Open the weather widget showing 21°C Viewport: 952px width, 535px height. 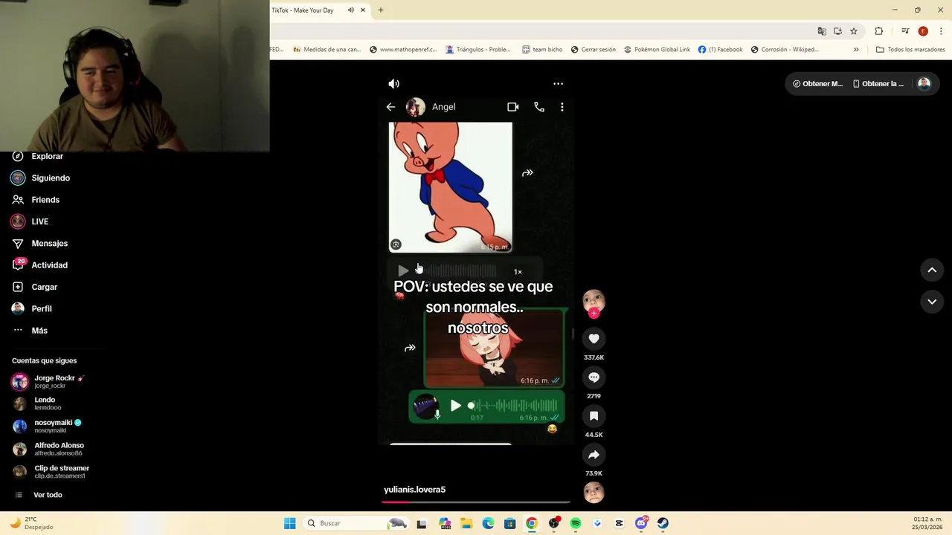(x=31, y=523)
